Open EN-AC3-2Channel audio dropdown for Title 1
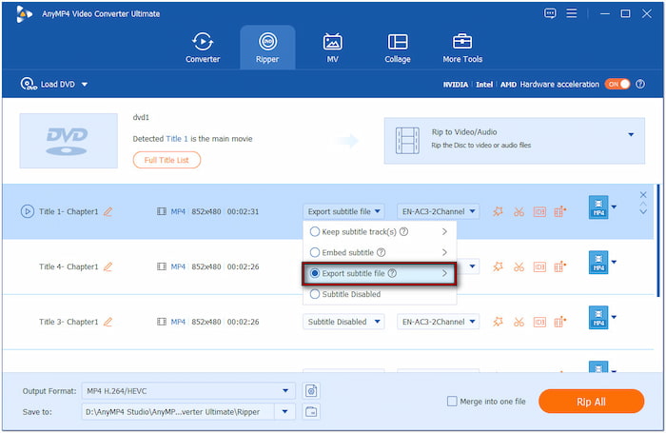This screenshot has width=666, height=433. point(438,211)
